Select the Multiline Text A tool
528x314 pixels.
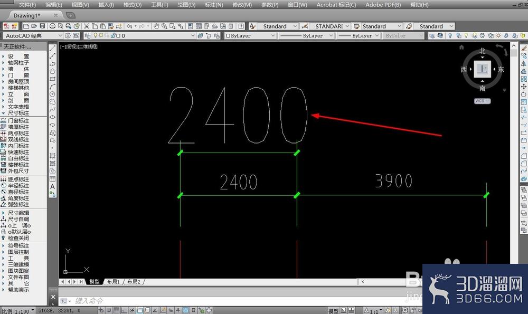[x=52, y=186]
